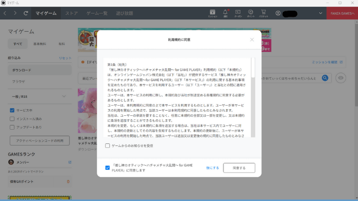Click the blue search magnifier button
358x201 pixels.
tap(325, 78)
